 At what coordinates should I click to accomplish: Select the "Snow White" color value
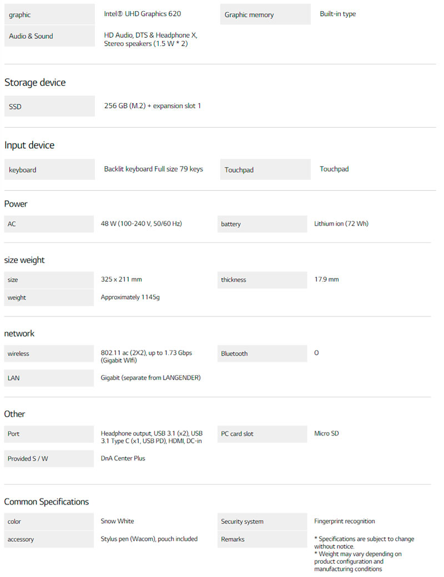click(x=118, y=521)
